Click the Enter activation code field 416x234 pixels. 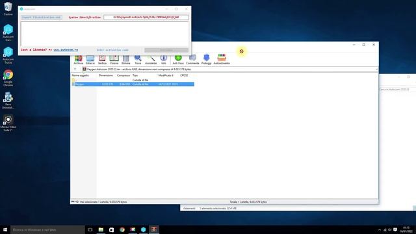pos(112,50)
